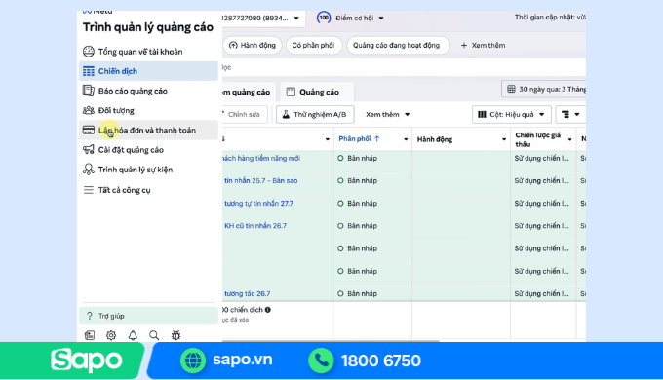The width and height of the screenshot is (663, 380).
Task: Open Trợ giúp help section
Action: click(148, 316)
